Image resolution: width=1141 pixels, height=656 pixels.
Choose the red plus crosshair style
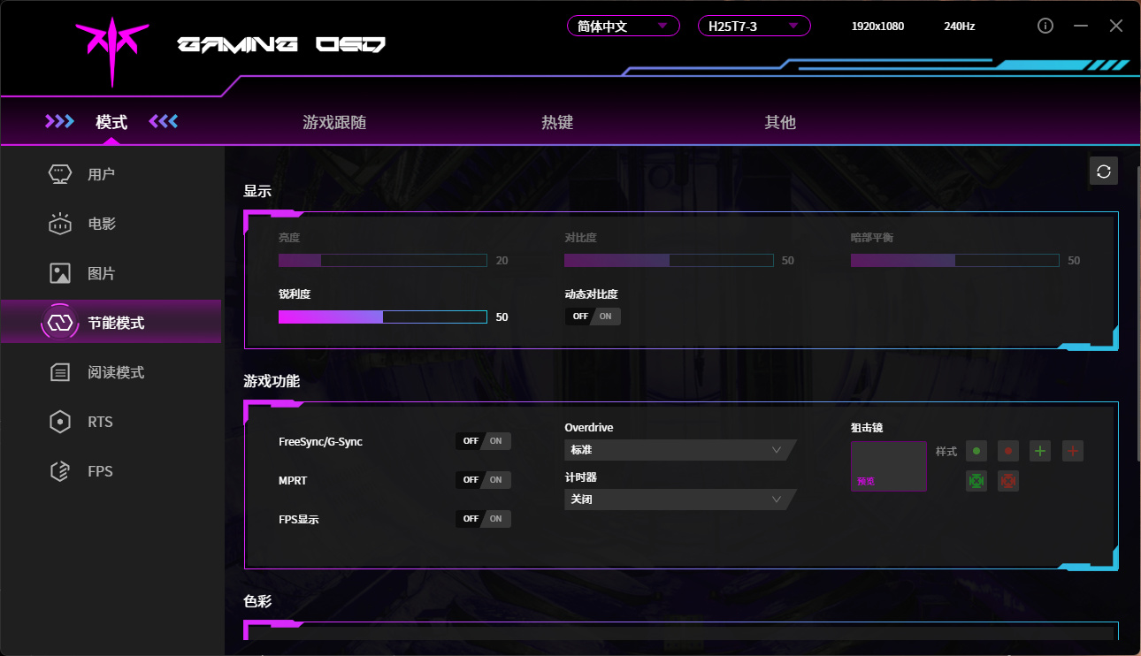(x=1073, y=451)
